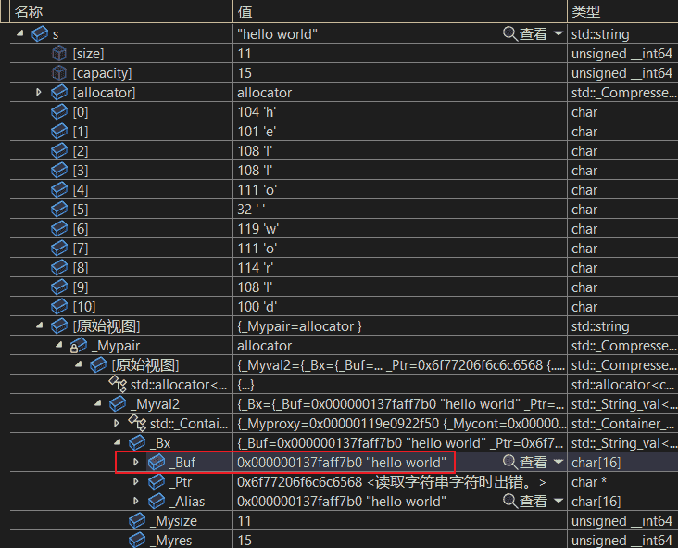
Task: Click the cube icon of _Bx
Action: [137, 443]
